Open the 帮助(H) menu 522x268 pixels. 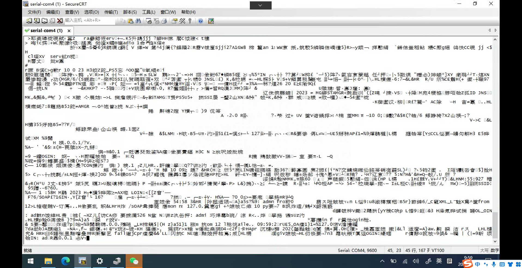(x=188, y=12)
